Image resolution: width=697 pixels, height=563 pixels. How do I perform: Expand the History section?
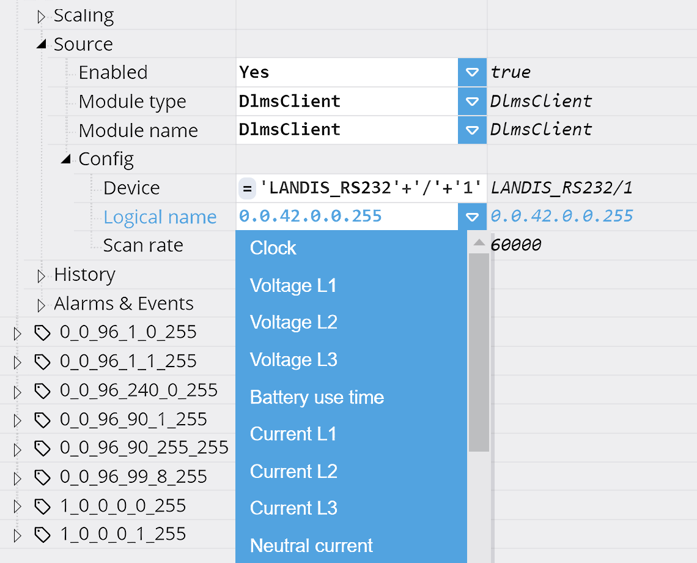coord(40,274)
